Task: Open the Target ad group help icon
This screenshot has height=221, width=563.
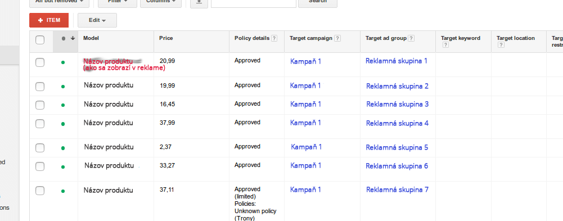Action: pyautogui.click(x=412, y=38)
